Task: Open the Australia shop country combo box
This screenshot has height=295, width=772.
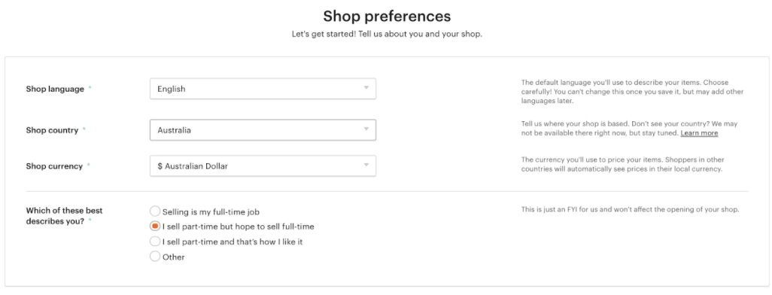Action: (x=263, y=130)
